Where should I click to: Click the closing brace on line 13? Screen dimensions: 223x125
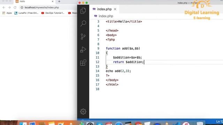(107, 66)
